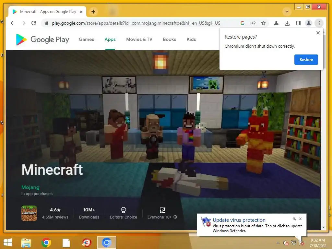Open a new tab

point(93,12)
